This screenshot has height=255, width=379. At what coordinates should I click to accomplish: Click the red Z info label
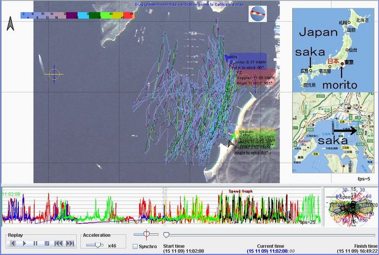point(255,77)
